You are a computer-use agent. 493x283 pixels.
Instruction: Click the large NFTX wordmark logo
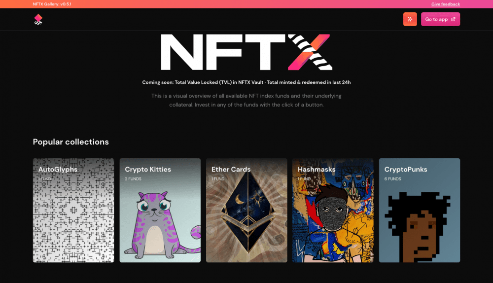(x=246, y=52)
